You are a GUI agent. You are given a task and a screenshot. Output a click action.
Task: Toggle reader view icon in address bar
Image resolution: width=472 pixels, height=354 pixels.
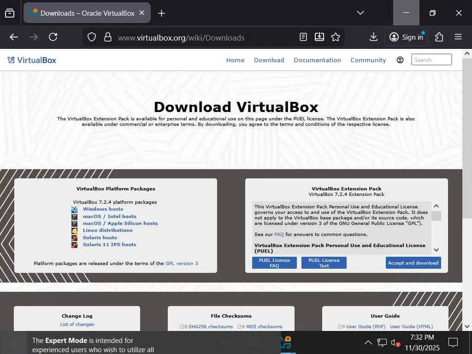(x=303, y=37)
